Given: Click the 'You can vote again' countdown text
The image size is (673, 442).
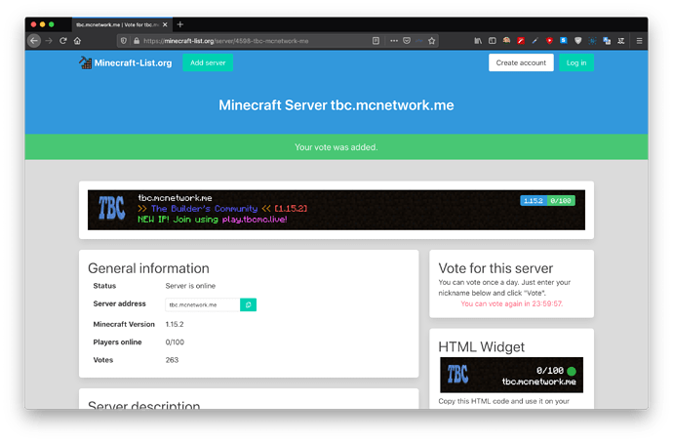Looking at the screenshot, I should tap(512, 303).
